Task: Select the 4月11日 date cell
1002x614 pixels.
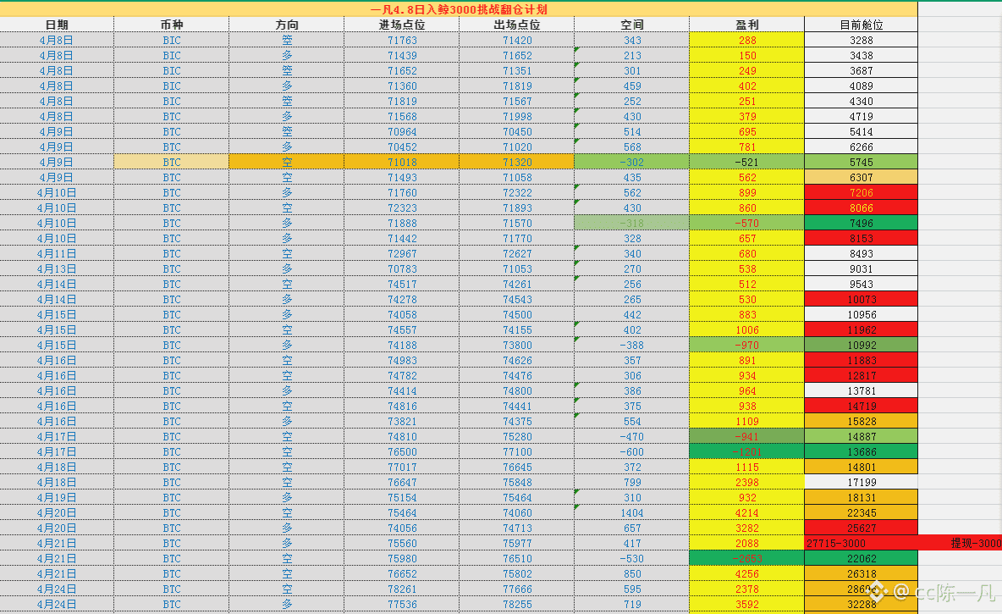Action: point(57,253)
